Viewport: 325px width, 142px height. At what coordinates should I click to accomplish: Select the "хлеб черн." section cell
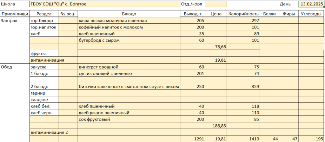click(44, 113)
